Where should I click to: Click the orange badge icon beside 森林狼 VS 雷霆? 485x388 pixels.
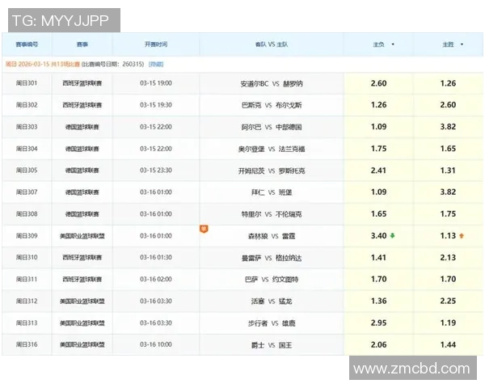click(x=204, y=229)
